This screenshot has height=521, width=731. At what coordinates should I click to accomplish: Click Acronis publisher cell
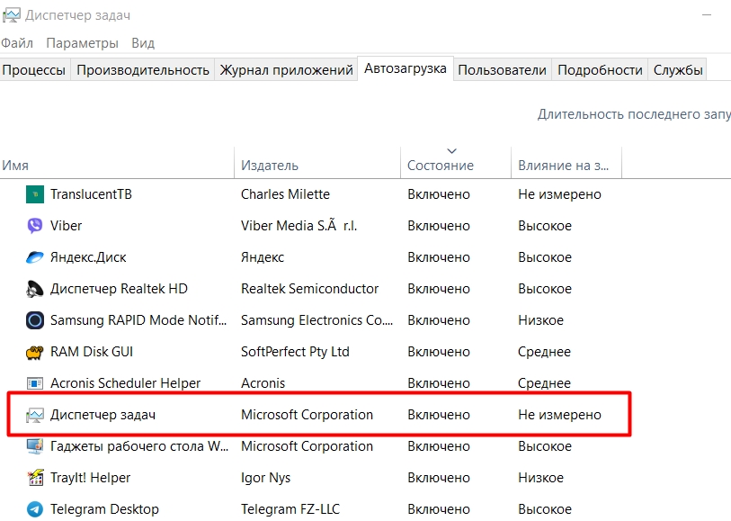pyautogui.click(x=263, y=383)
